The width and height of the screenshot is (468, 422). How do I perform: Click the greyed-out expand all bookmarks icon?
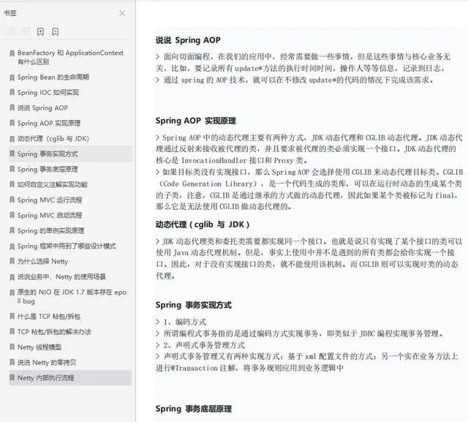[x=11, y=31]
